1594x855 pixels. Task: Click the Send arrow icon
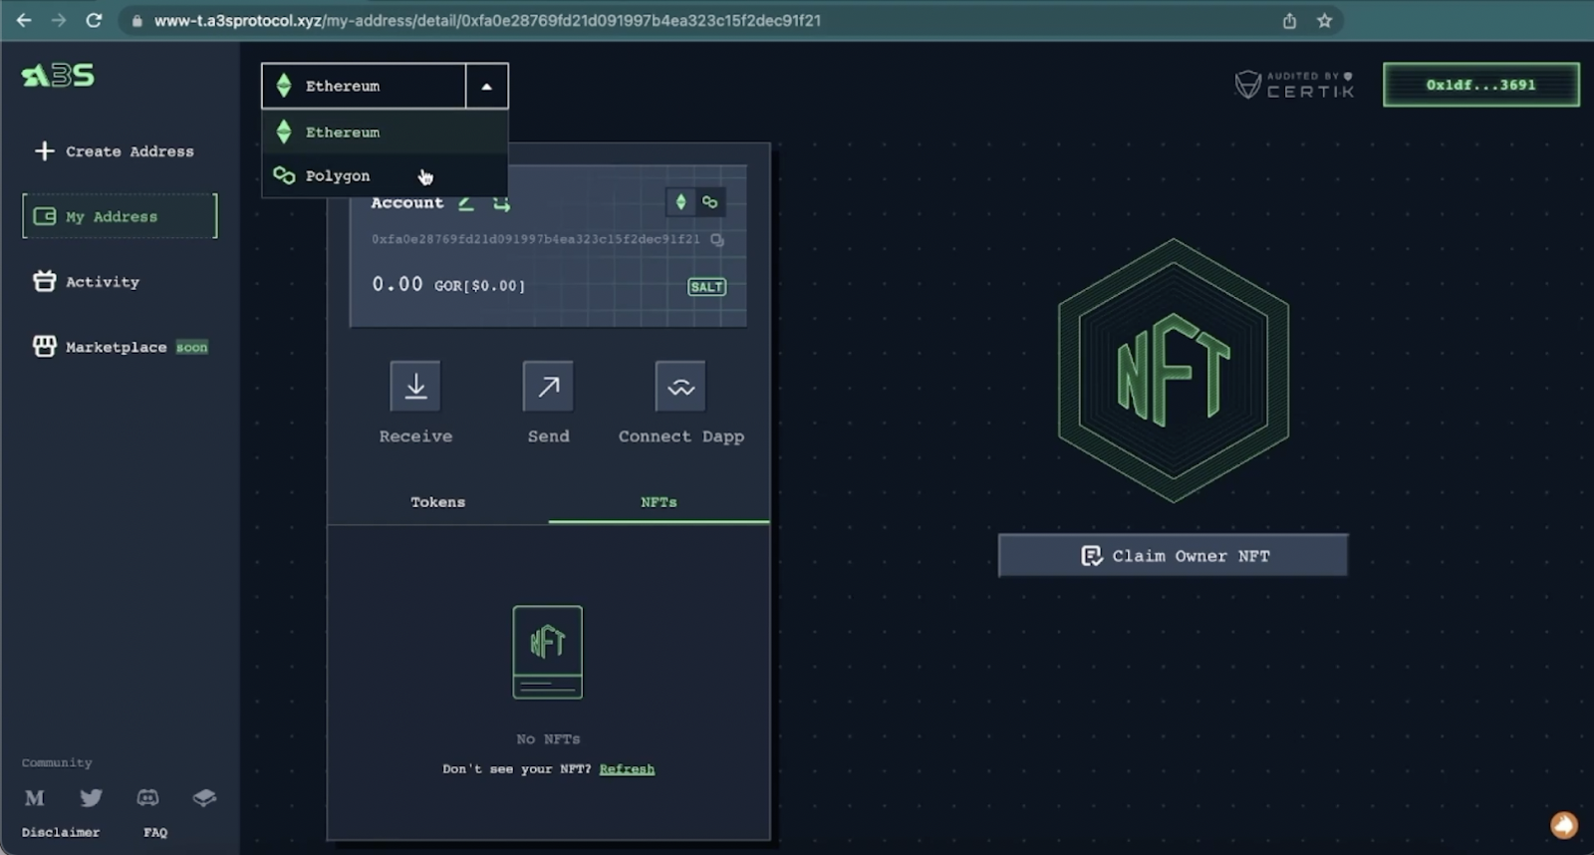tap(548, 387)
